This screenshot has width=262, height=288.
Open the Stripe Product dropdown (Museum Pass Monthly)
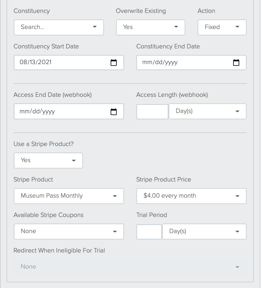69,196
